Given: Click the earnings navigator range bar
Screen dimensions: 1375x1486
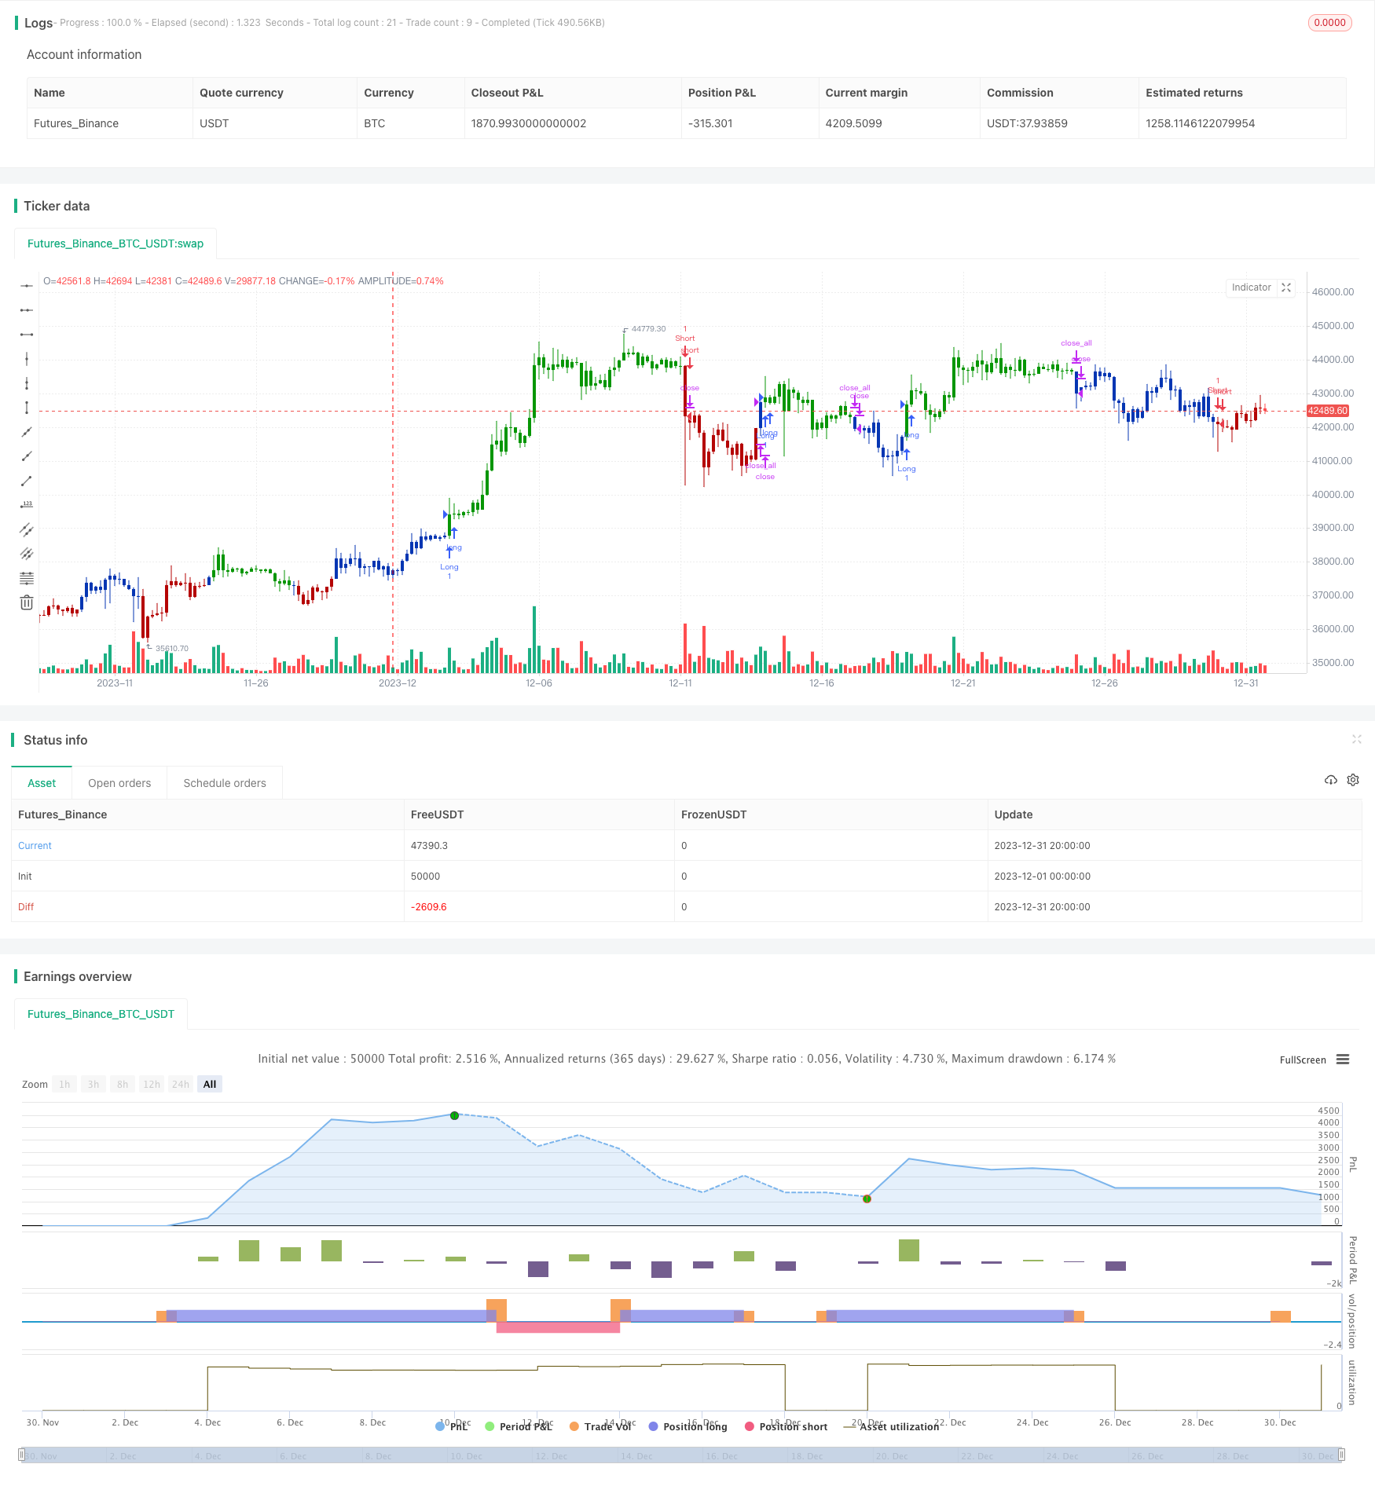Looking at the screenshot, I should tap(682, 1455).
